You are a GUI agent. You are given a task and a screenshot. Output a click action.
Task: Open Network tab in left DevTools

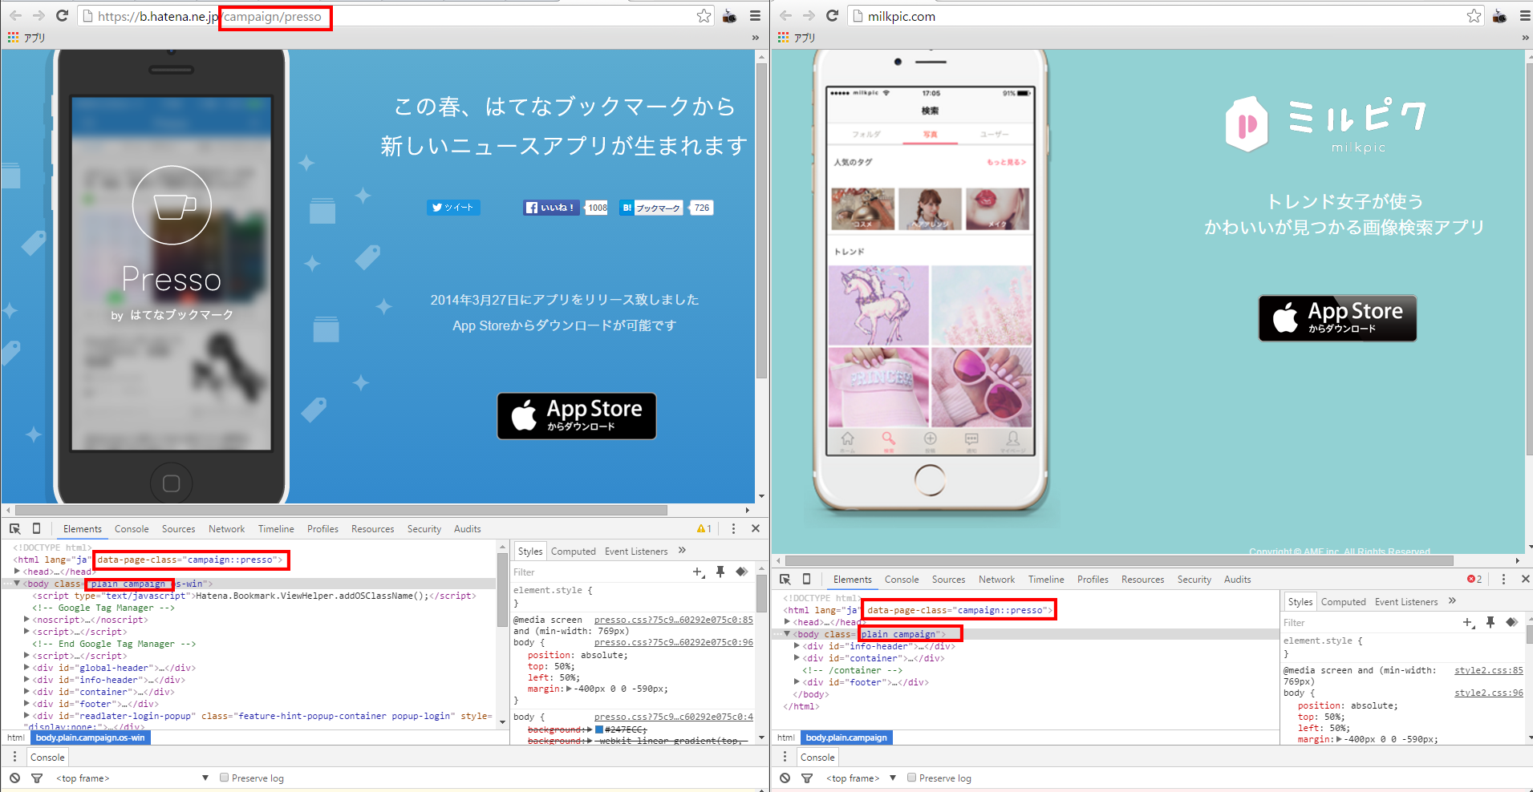pyautogui.click(x=226, y=529)
